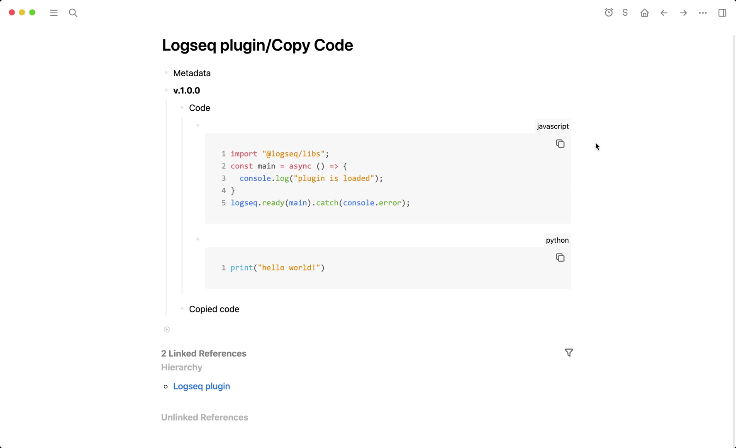Click the print("hello world!") code line
The image size is (736, 448).
coord(278,268)
